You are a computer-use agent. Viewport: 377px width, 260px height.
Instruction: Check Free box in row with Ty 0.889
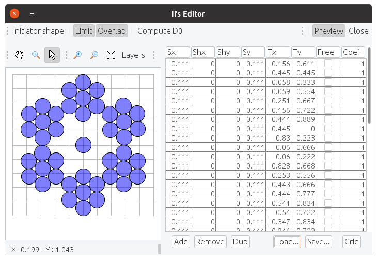tap(328, 119)
